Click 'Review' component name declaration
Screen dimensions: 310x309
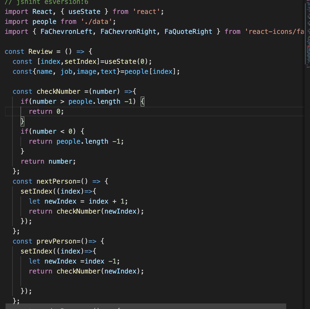pyautogui.click(x=40, y=52)
